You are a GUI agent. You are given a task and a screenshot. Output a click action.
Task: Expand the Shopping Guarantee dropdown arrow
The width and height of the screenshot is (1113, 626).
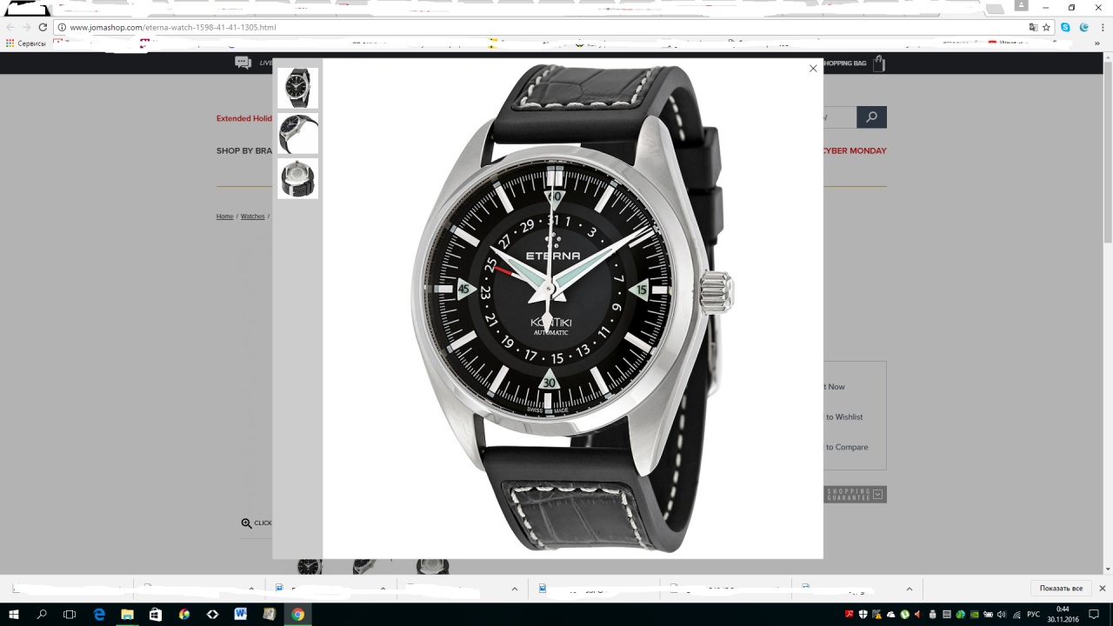878,495
